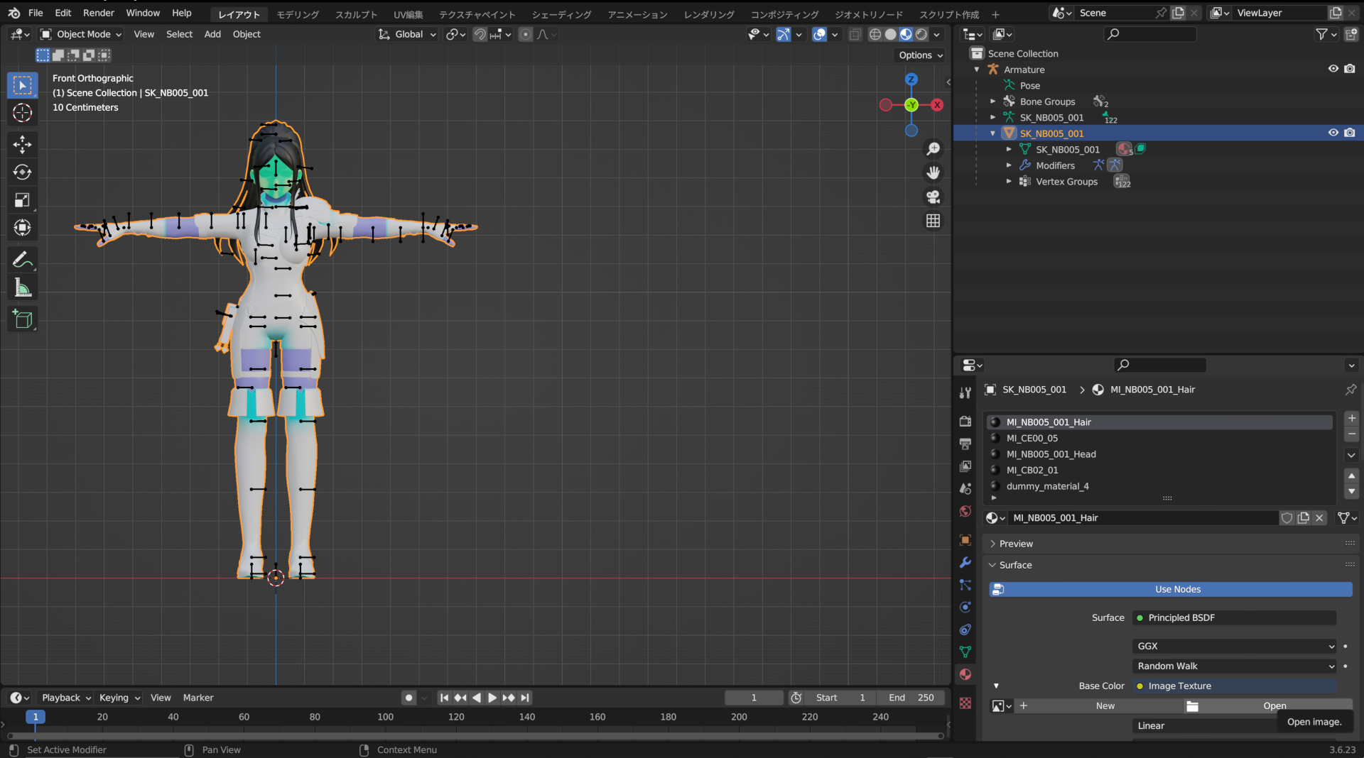
Task: Switch to rendered viewport shading
Action: point(921,34)
